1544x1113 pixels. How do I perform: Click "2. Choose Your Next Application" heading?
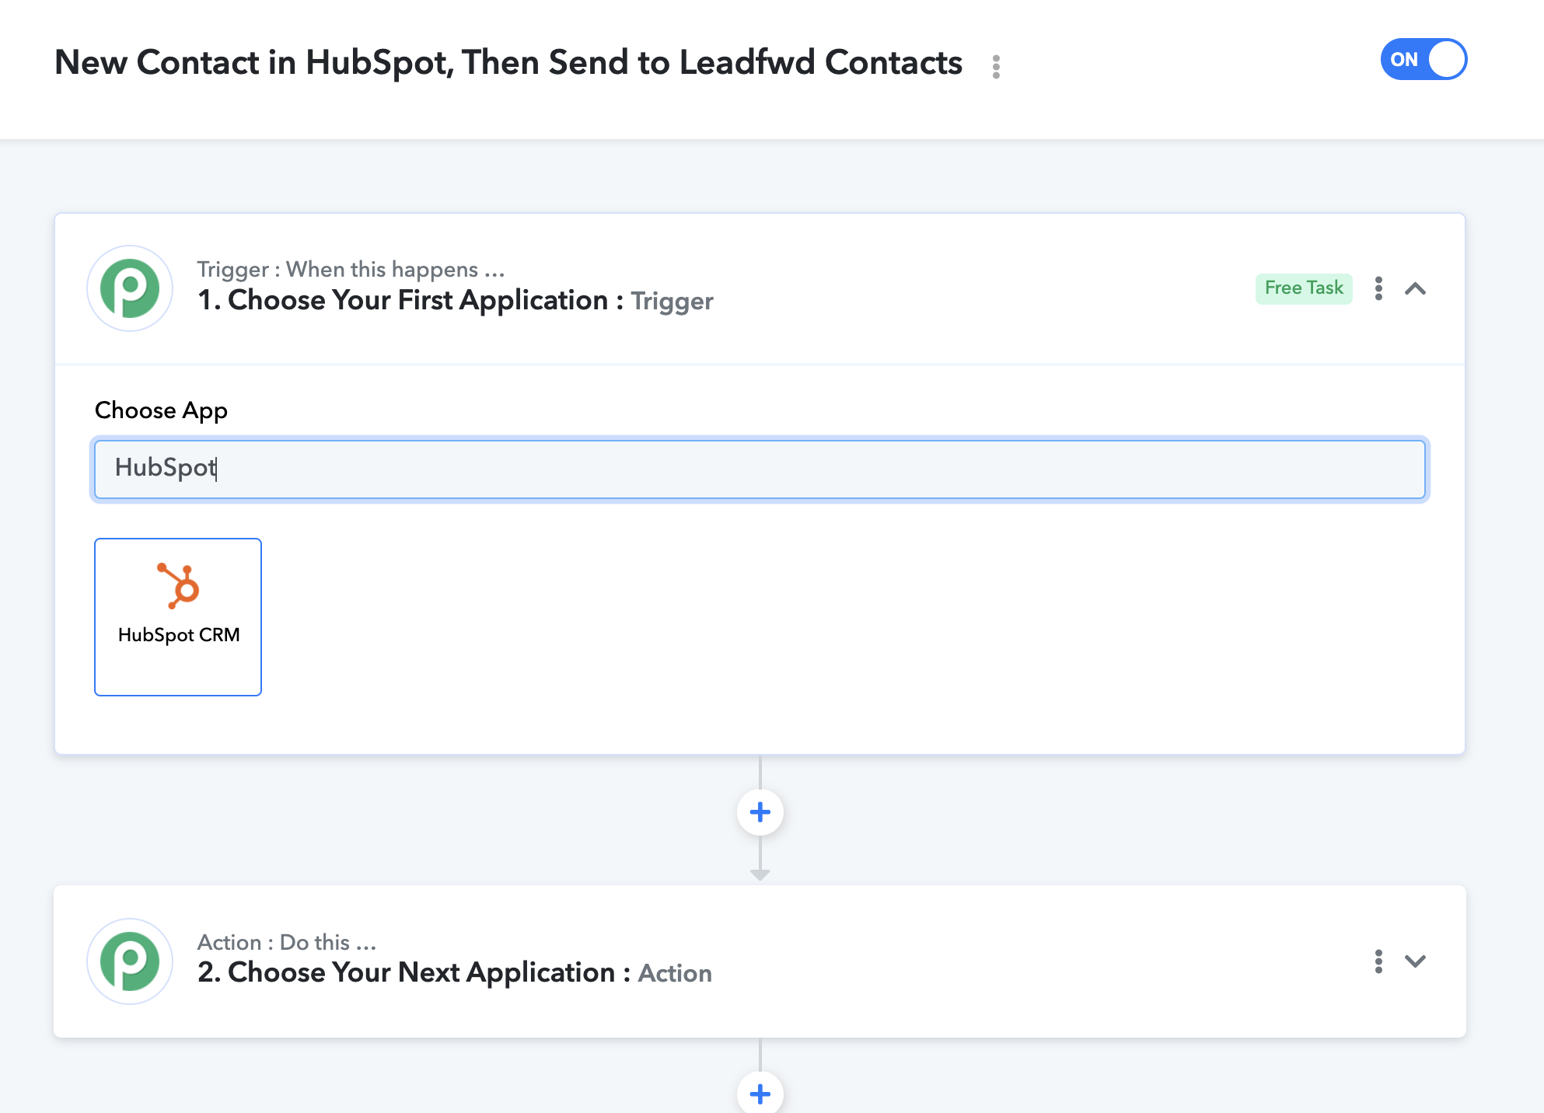[407, 972]
